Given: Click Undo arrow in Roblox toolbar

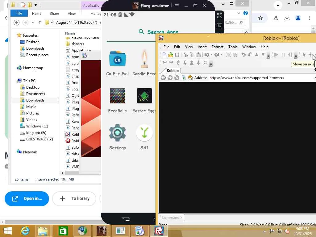Looking at the screenshot, I should [207, 55].
